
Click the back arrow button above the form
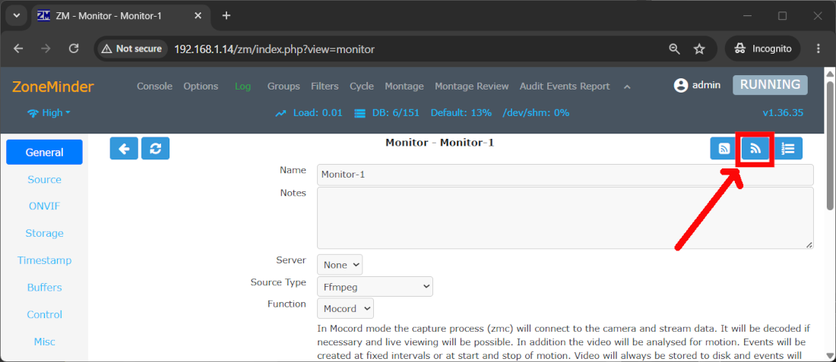coord(124,149)
